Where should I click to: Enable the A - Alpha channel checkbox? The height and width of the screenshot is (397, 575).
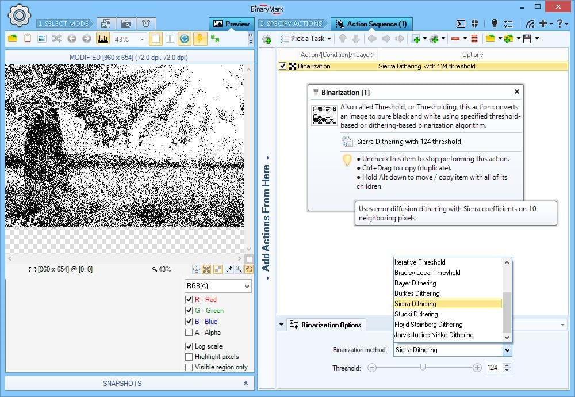(189, 333)
